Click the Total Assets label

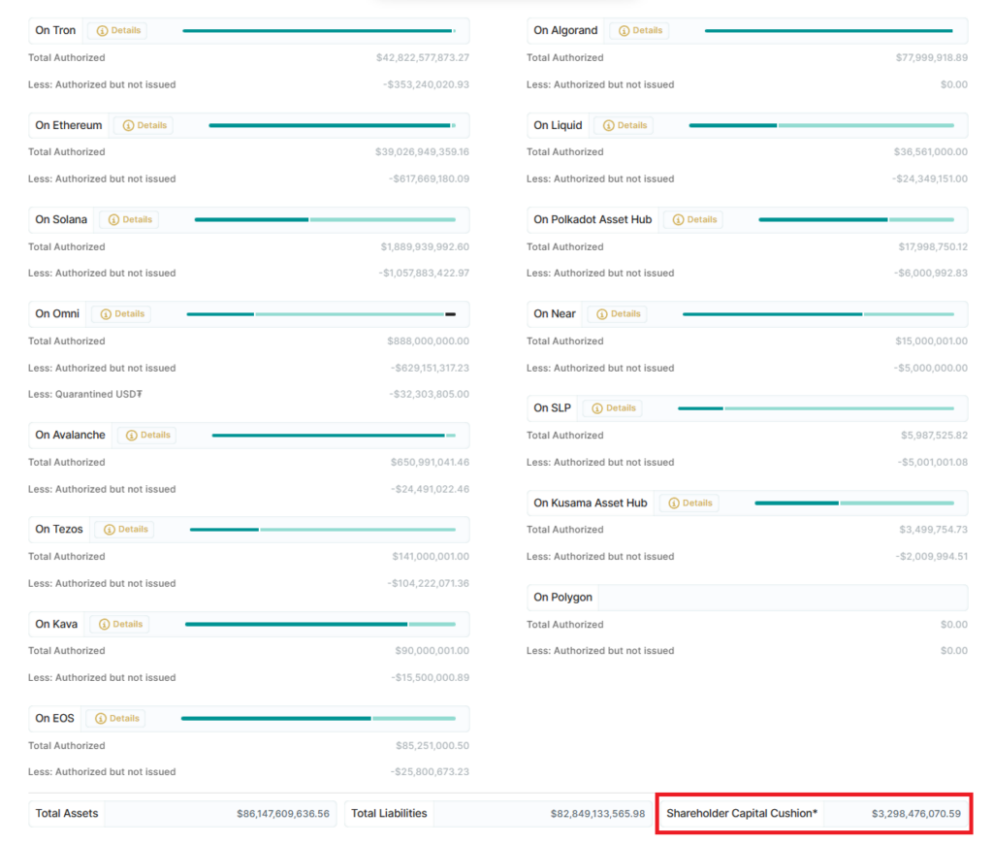pyautogui.click(x=67, y=814)
